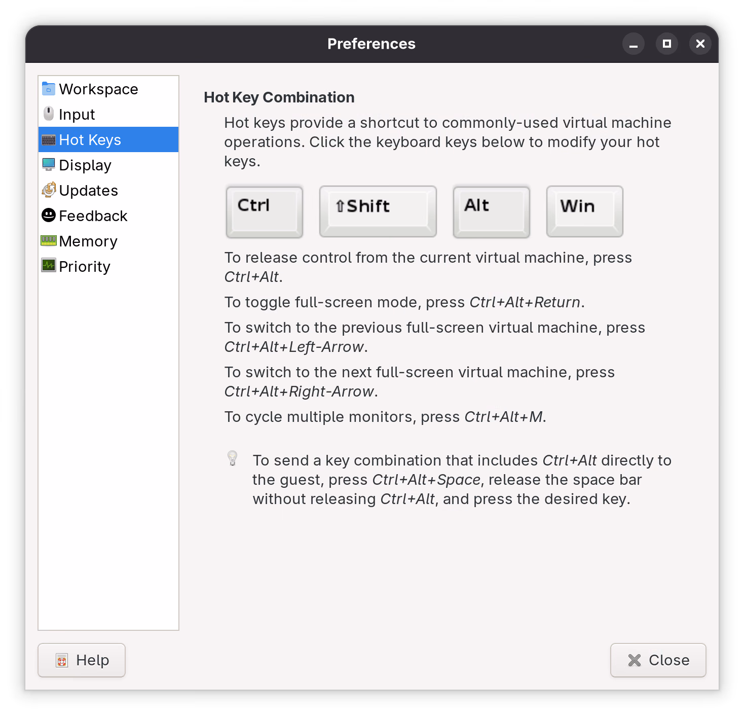Click the Help button

[x=81, y=660]
